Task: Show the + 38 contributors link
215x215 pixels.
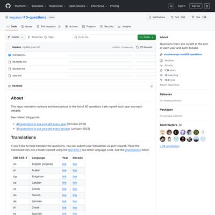Action: (x=169, y=146)
